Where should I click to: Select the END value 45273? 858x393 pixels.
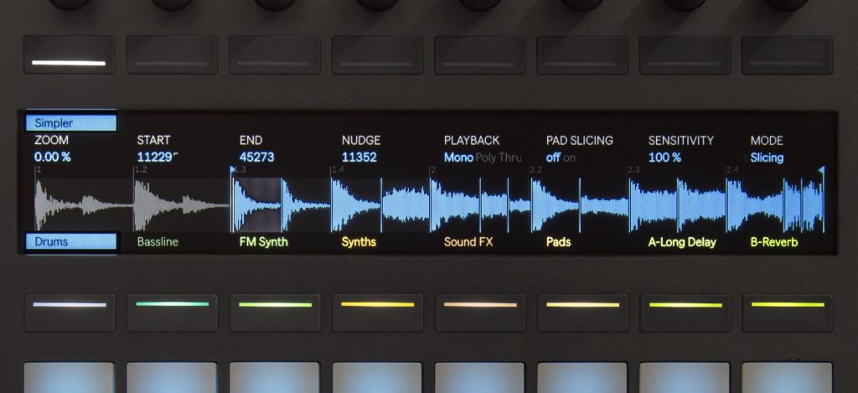tap(256, 158)
